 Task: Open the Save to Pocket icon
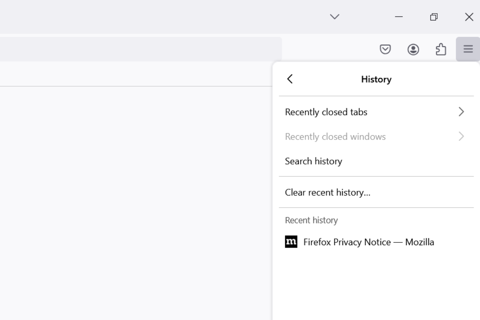(385, 49)
